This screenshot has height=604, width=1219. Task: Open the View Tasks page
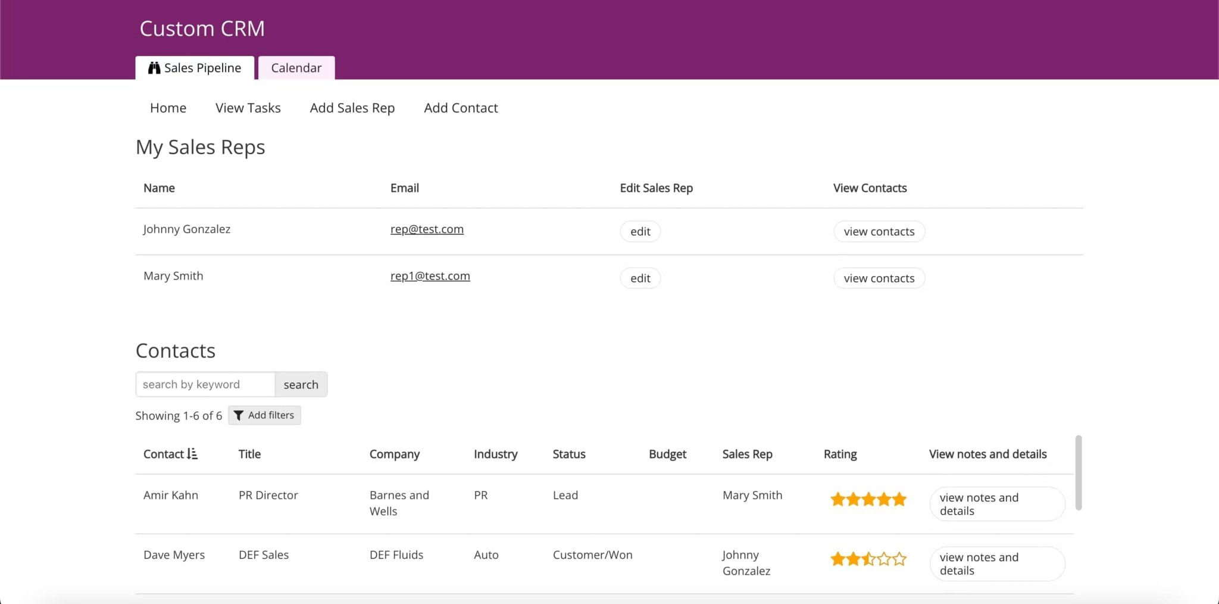coord(247,108)
